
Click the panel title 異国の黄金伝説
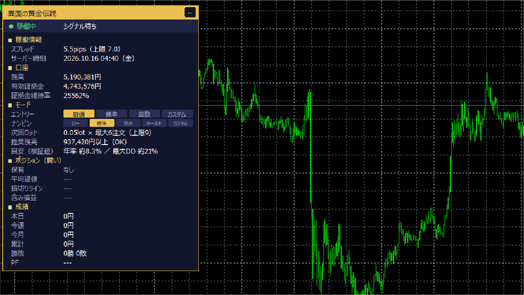coord(32,13)
